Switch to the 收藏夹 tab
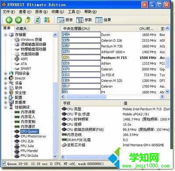 (x=21, y=28)
